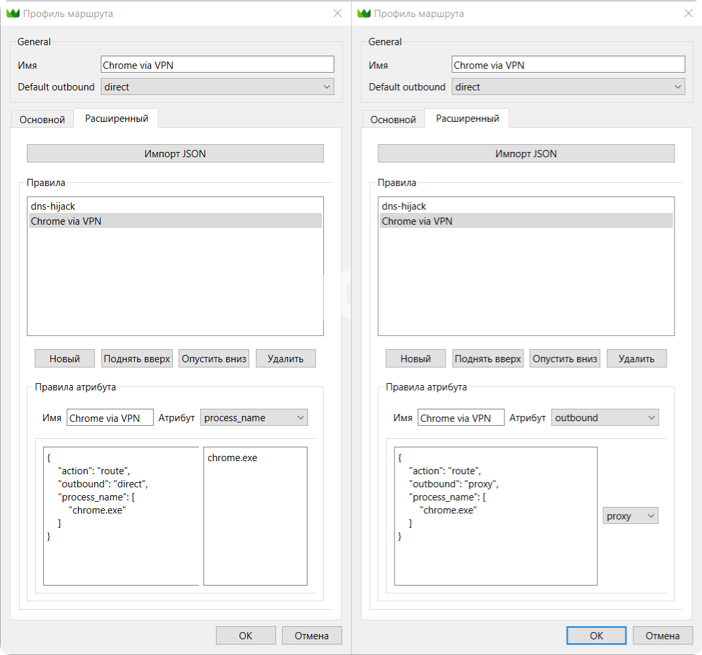Expand the proxy outbound value dropdown

click(630, 516)
